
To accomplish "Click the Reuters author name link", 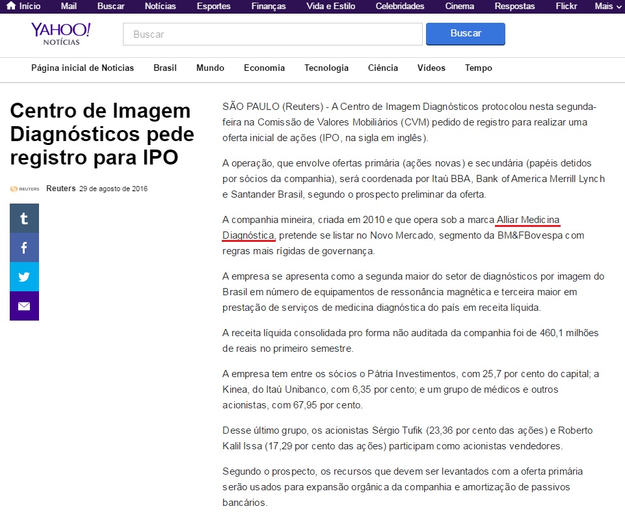I will [x=60, y=189].
